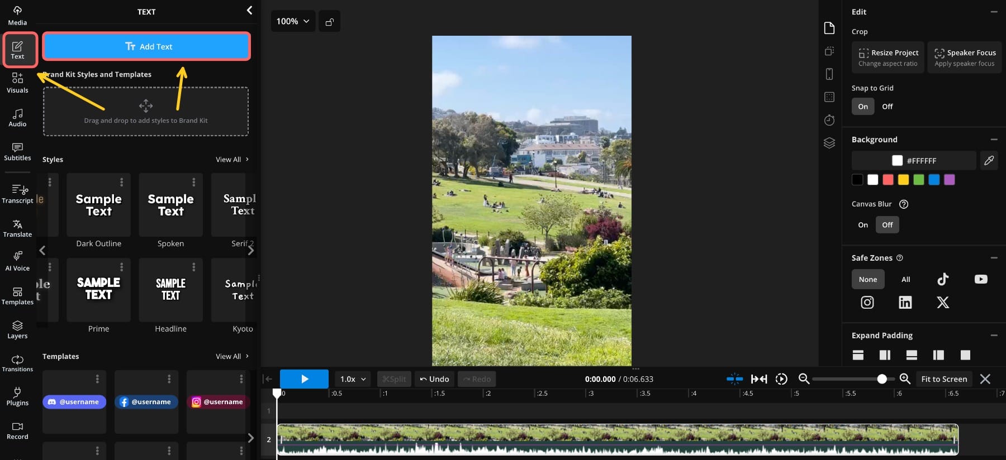Select the TikTok safe zone icon

943,279
